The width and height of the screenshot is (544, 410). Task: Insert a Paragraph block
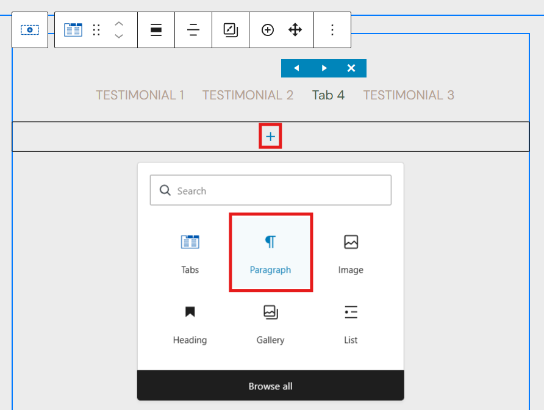271,253
